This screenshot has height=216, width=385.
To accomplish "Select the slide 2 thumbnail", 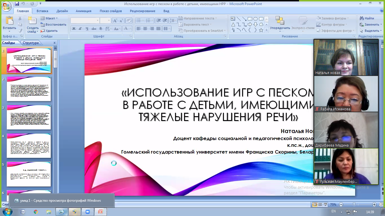I will [29, 89].
